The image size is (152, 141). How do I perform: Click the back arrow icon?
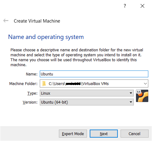[6, 21]
